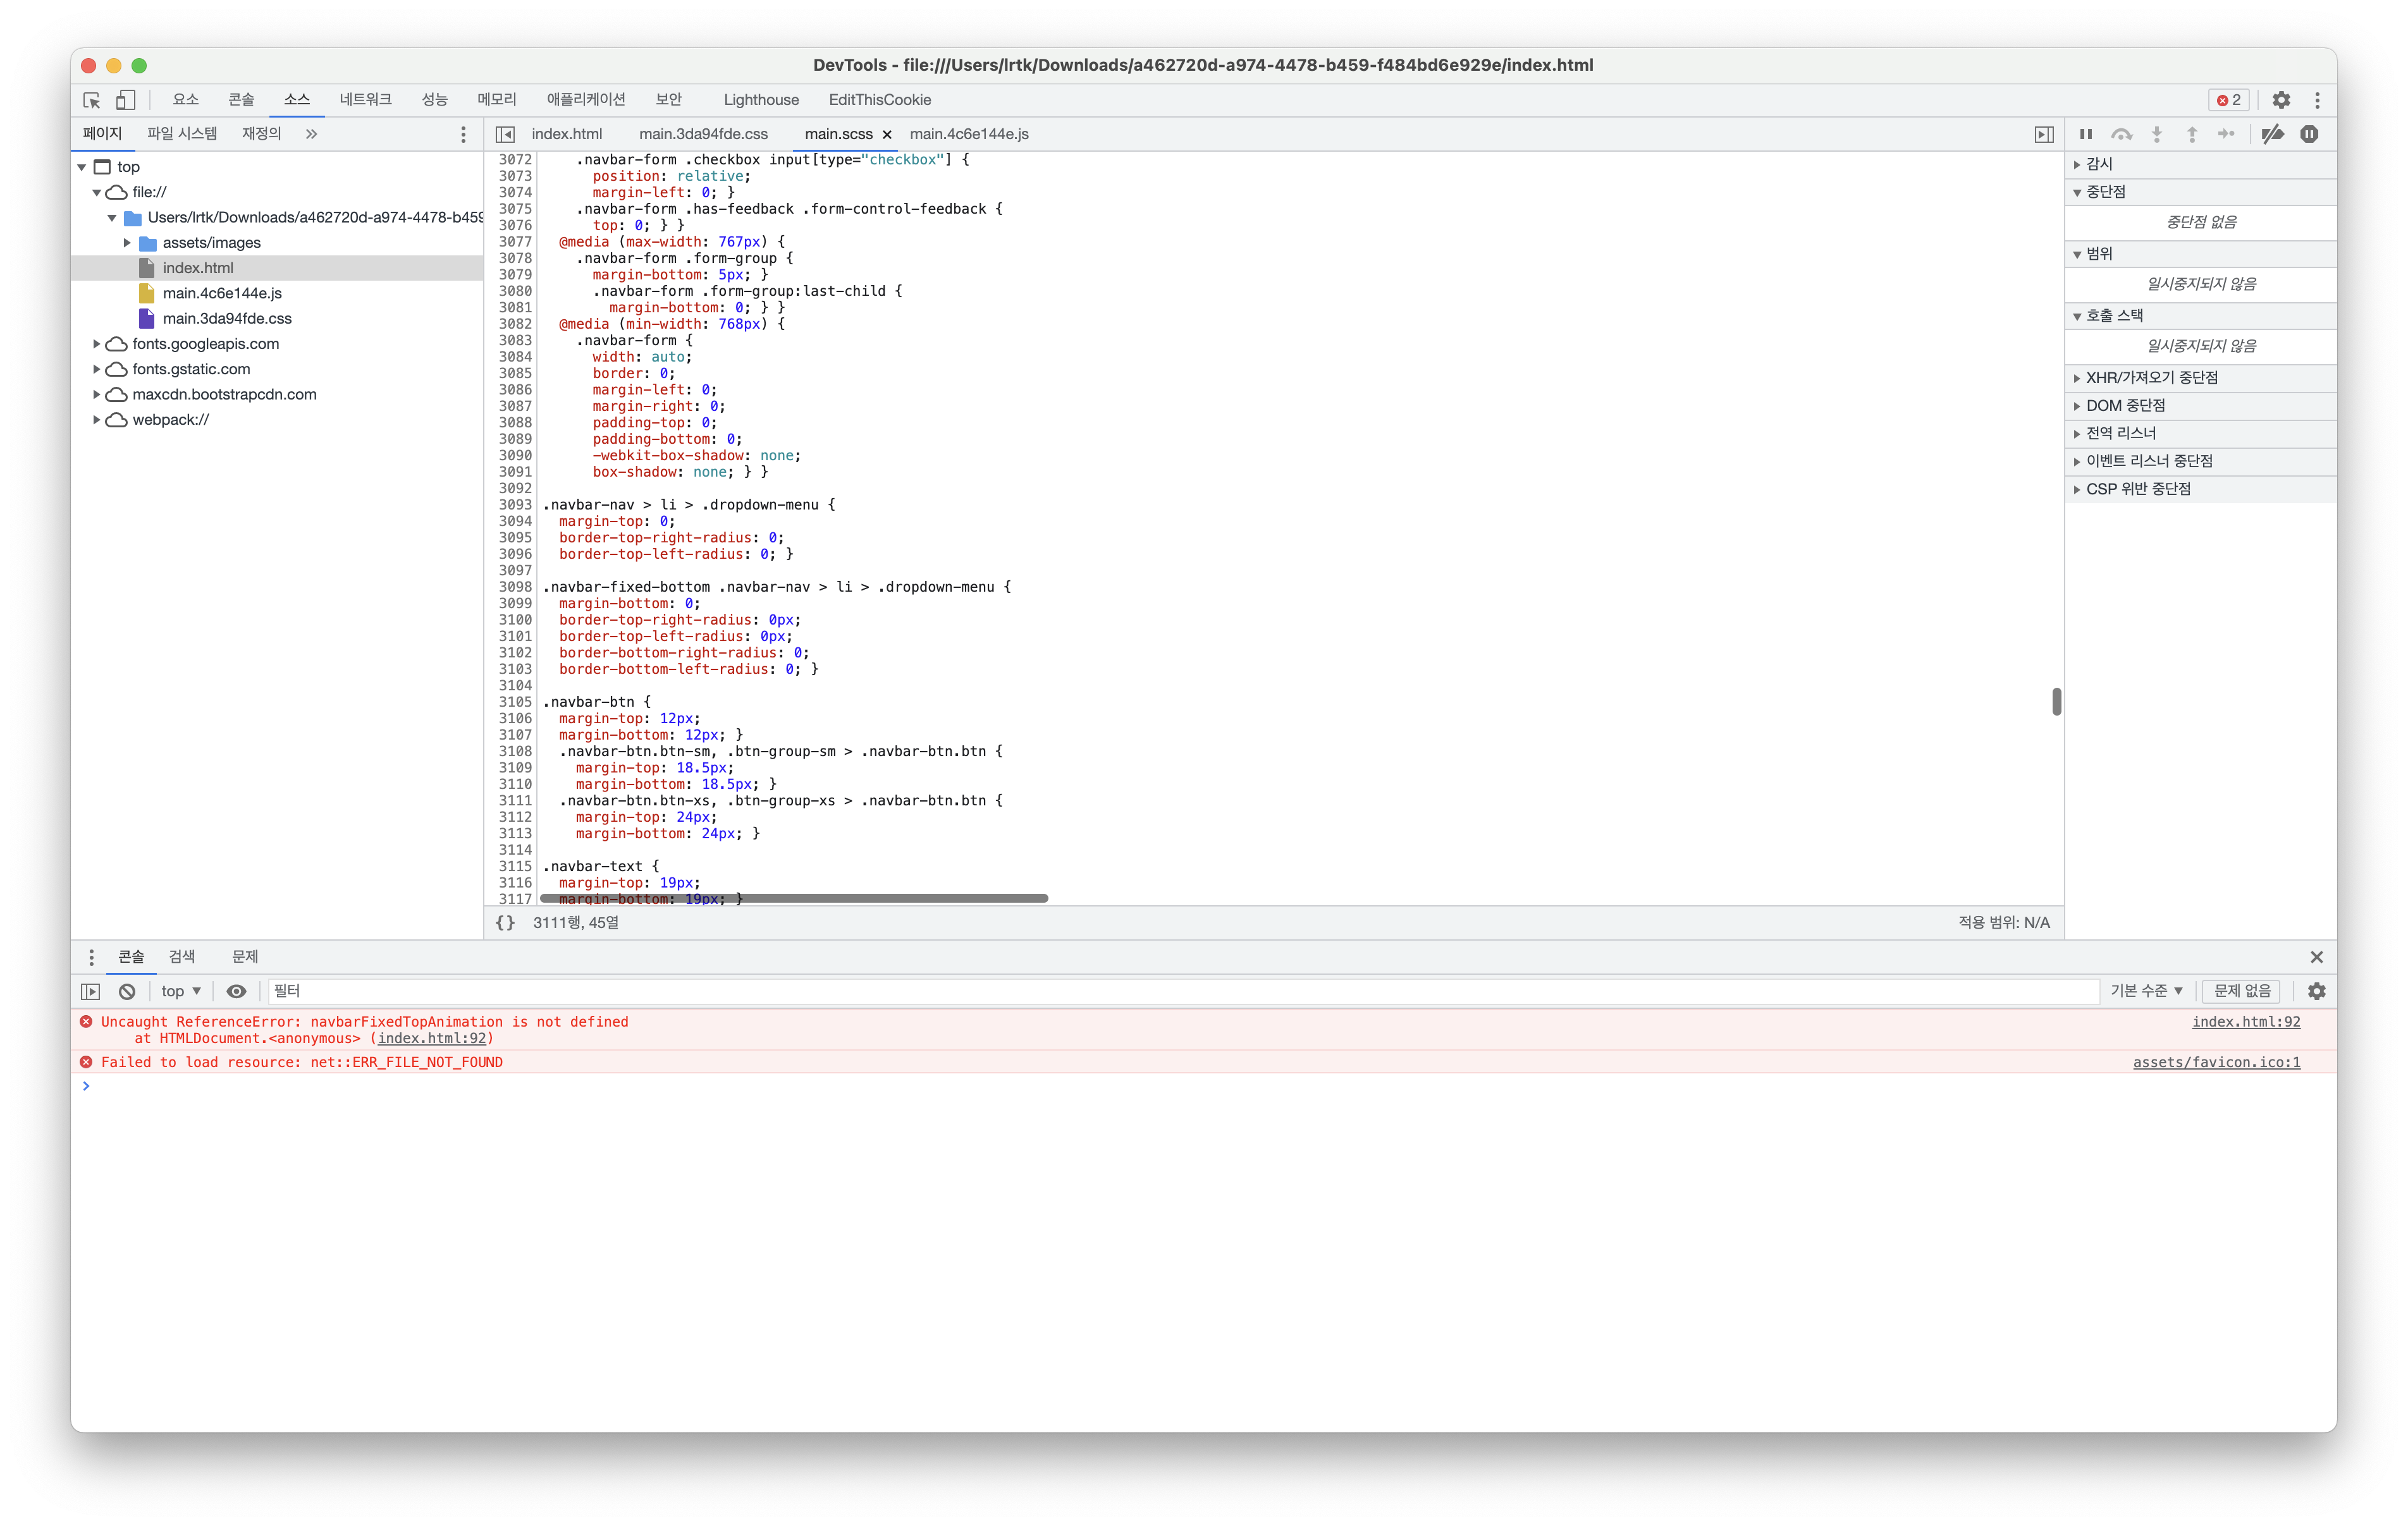Expand the webpack:// tree node

97,420
